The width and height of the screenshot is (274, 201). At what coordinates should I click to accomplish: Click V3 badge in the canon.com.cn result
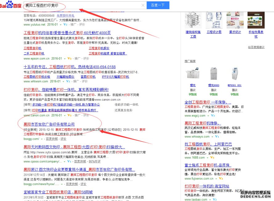coord(69,115)
